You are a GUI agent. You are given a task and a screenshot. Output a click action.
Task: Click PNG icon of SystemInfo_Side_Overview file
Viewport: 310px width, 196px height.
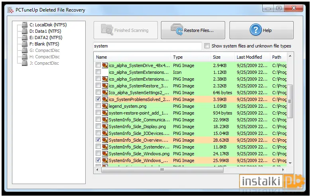(105, 140)
